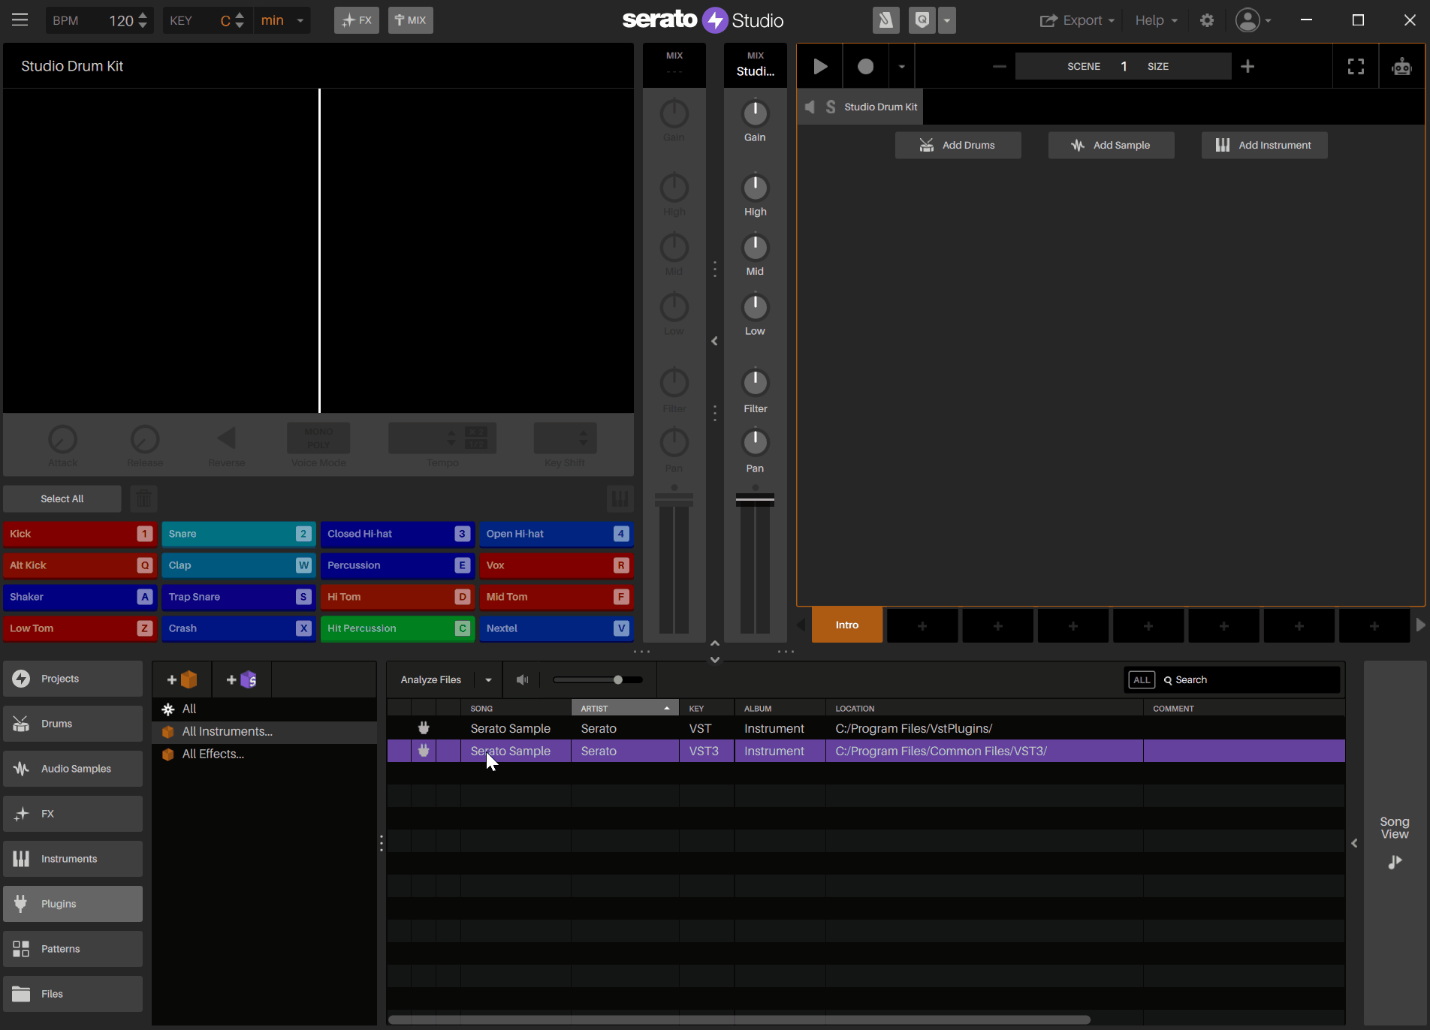Open Files library section

click(73, 994)
